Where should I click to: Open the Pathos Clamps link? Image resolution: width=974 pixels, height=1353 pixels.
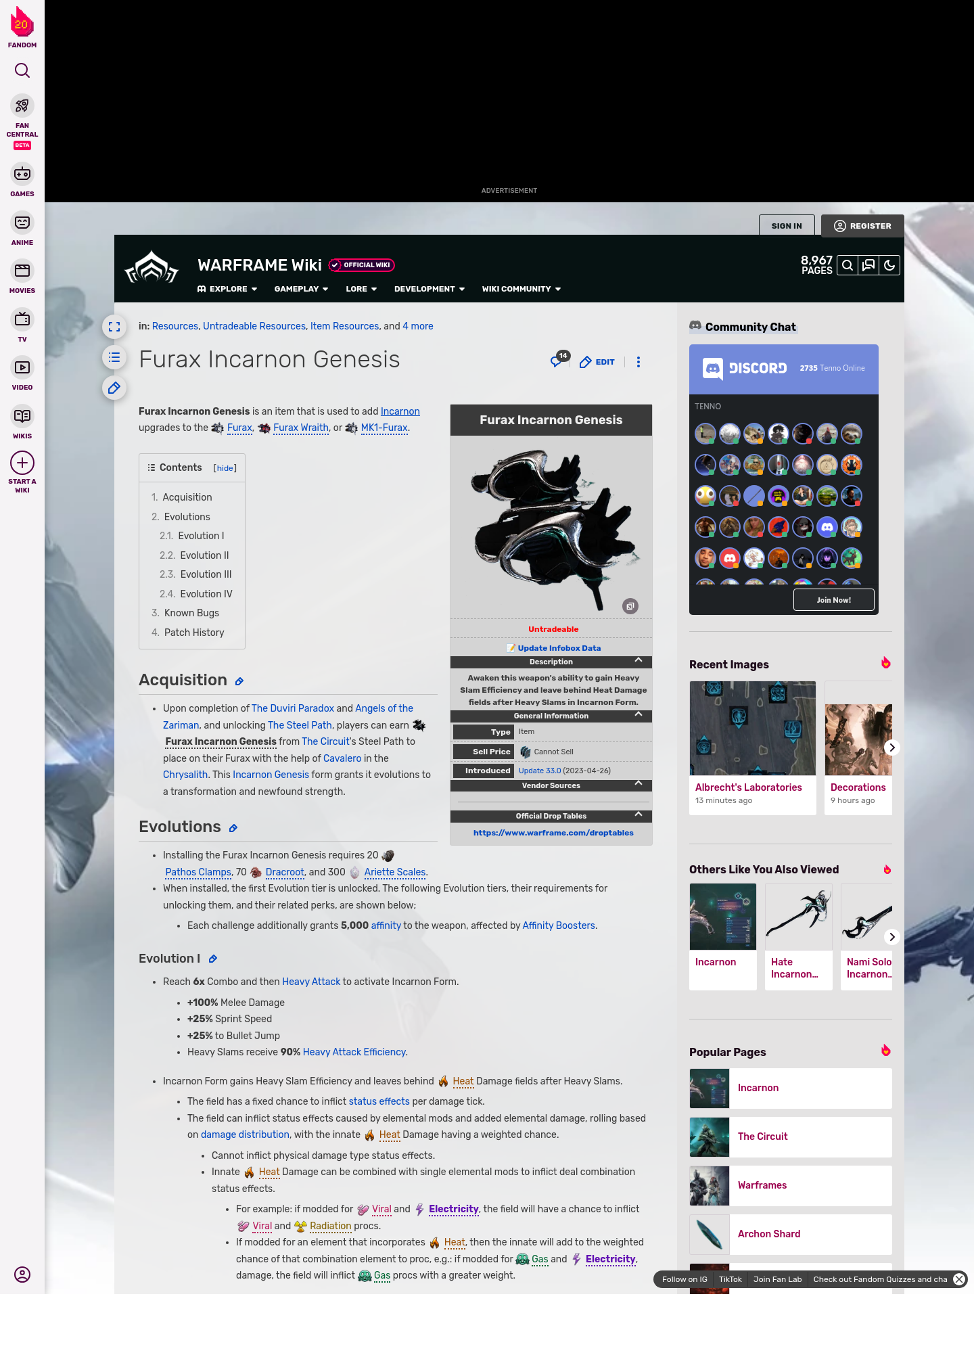tap(198, 873)
